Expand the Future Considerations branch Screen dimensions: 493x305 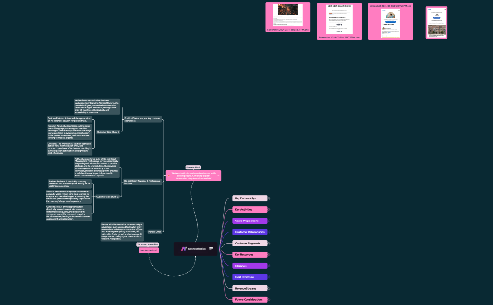click(269, 300)
